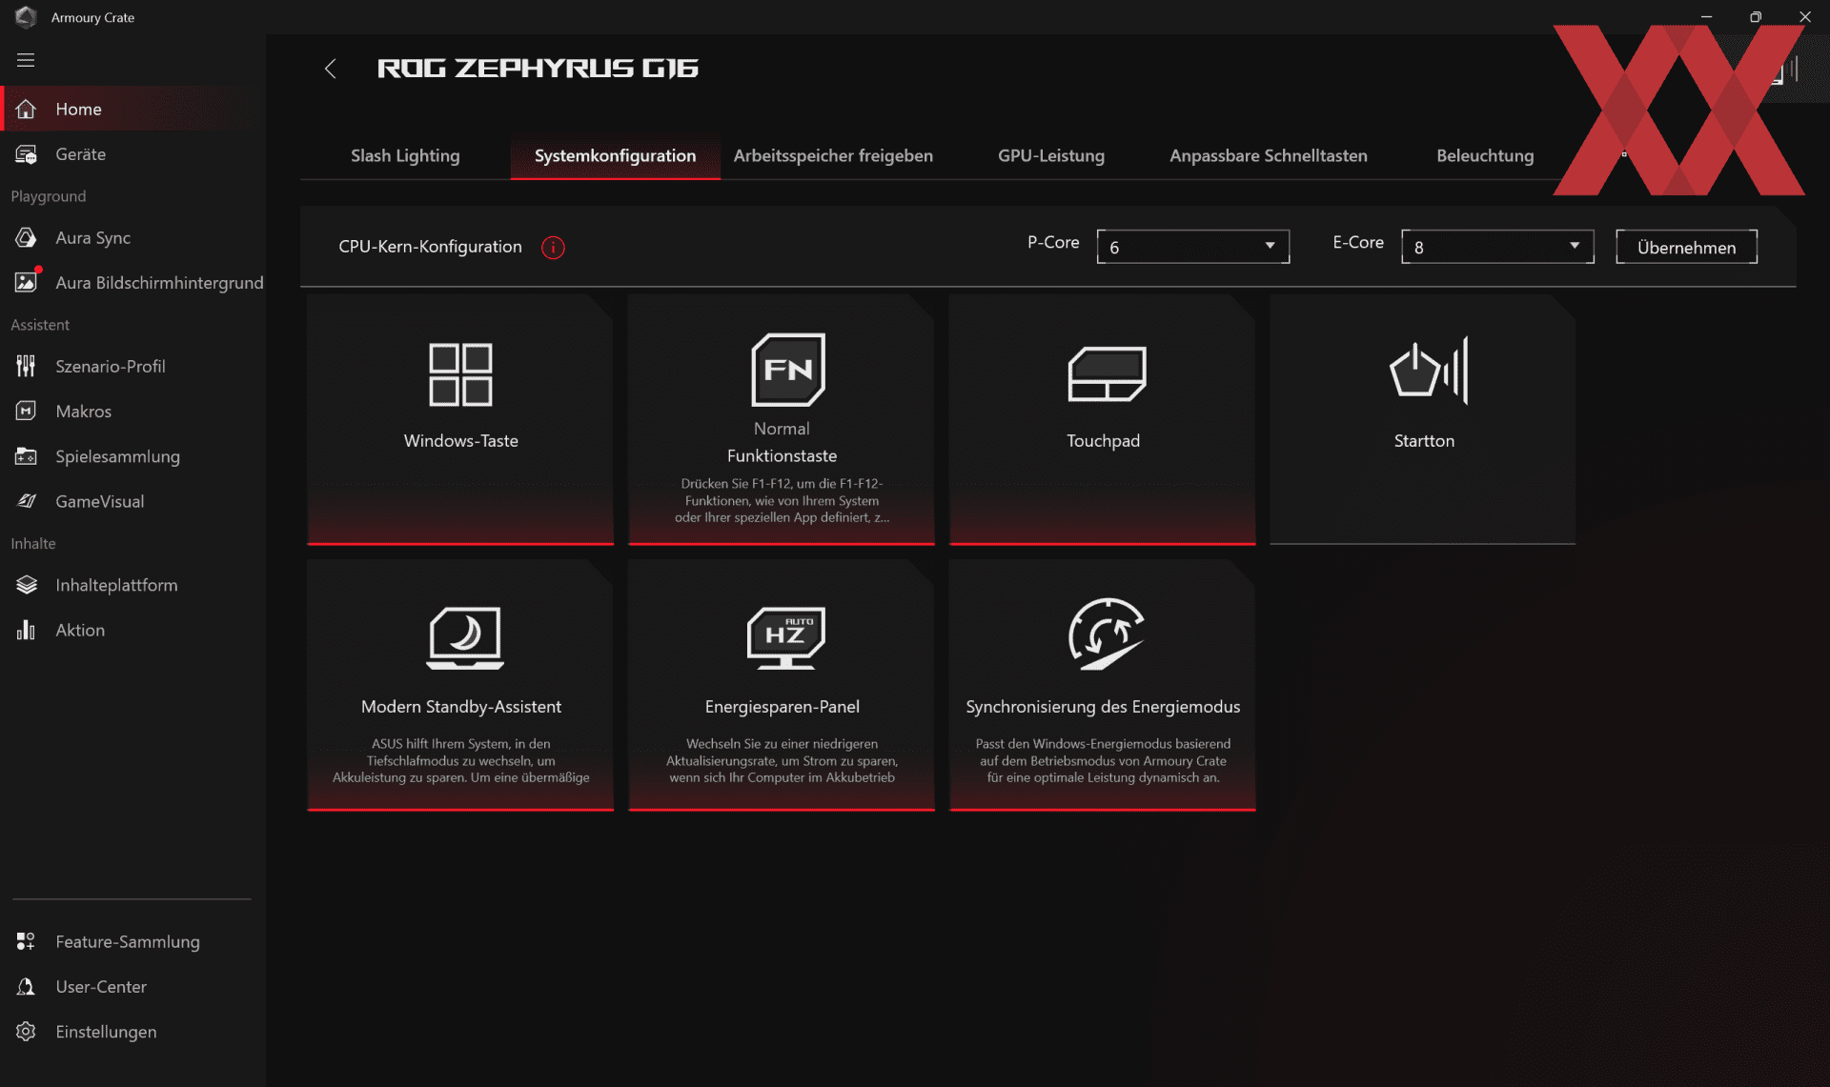Image resolution: width=1830 pixels, height=1087 pixels.
Task: Toggle the Touchpad tile
Action: point(1103,420)
